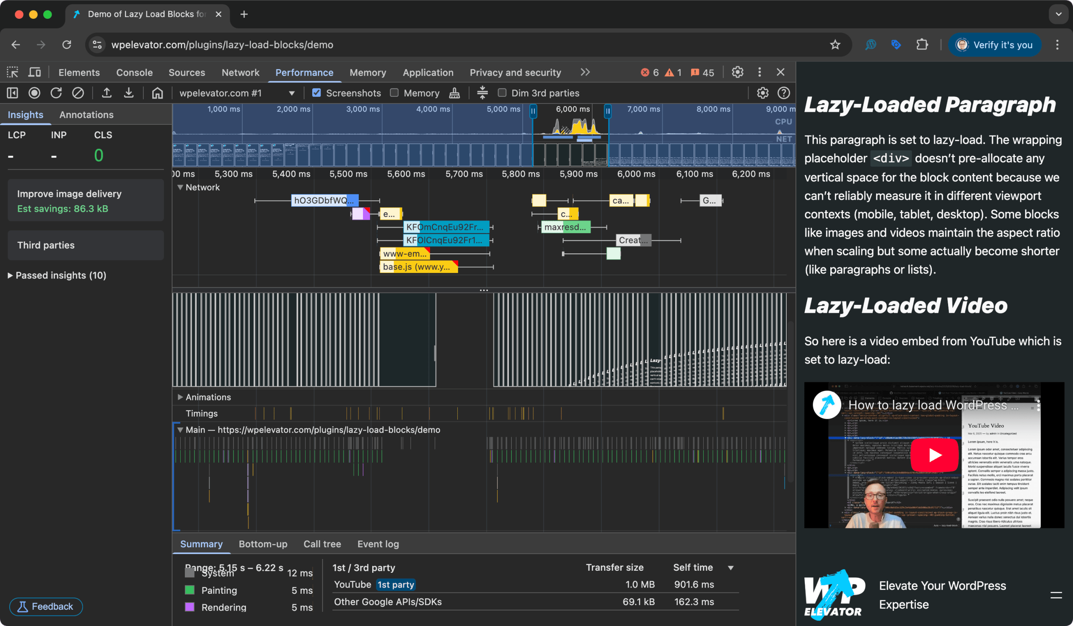Screen dimensions: 1073x626
Task: Open the Application tab
Action: pyautogui.click(x=428, y=73)
